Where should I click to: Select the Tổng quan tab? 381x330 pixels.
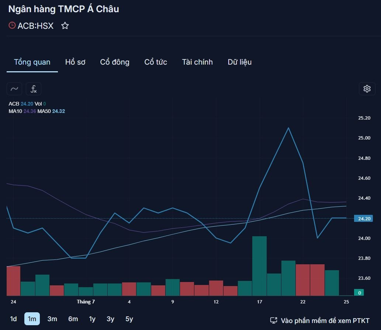(x=32, y=62)
